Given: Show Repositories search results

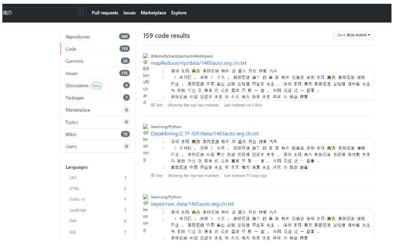Looking at the screenshot, I should (98, 37).
